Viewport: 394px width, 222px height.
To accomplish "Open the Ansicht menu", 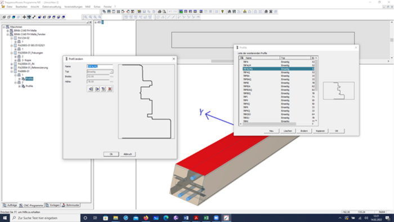I will point(35,7).
